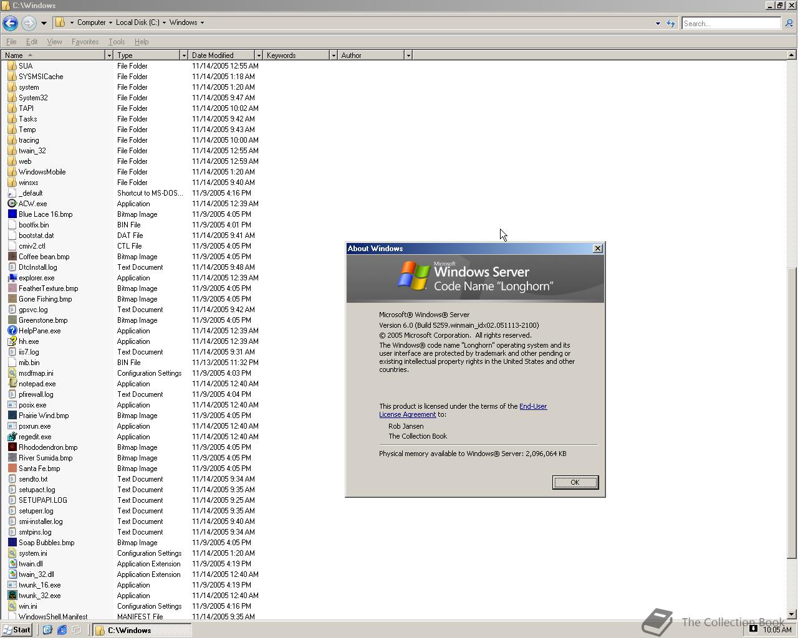Open the Date Modified column dropdown
This screenshot has height=638, width=798.
[x=259, y=55]
